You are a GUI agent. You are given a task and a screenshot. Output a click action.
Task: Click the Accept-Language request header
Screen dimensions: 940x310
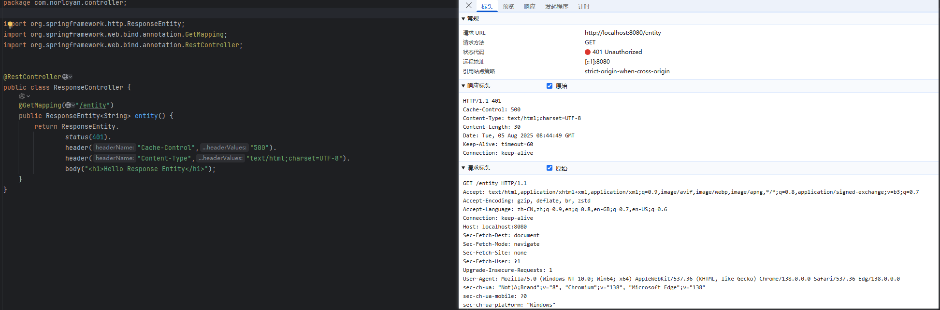[565, 209]
